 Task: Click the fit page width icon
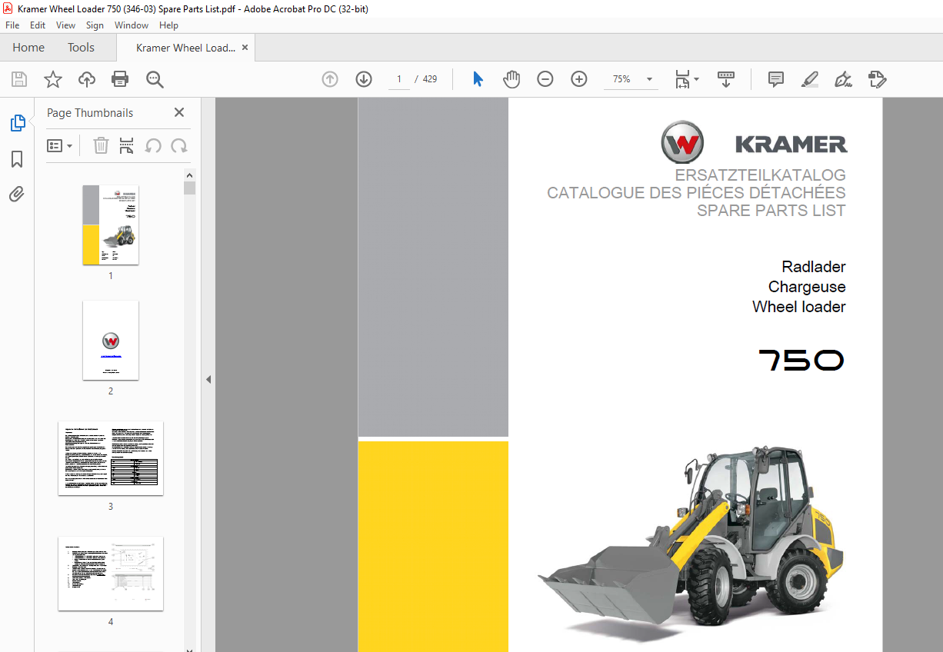682,79
